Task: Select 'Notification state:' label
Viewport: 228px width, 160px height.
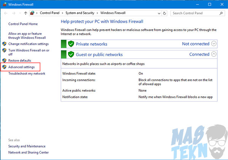Action: (x=75, y=97)
